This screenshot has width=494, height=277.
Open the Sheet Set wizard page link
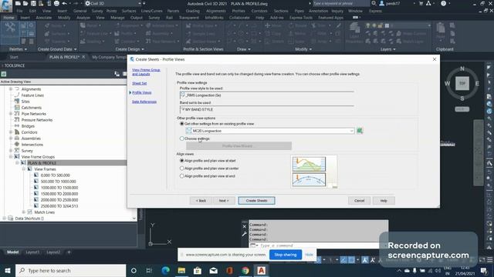[x=139, y=83]
